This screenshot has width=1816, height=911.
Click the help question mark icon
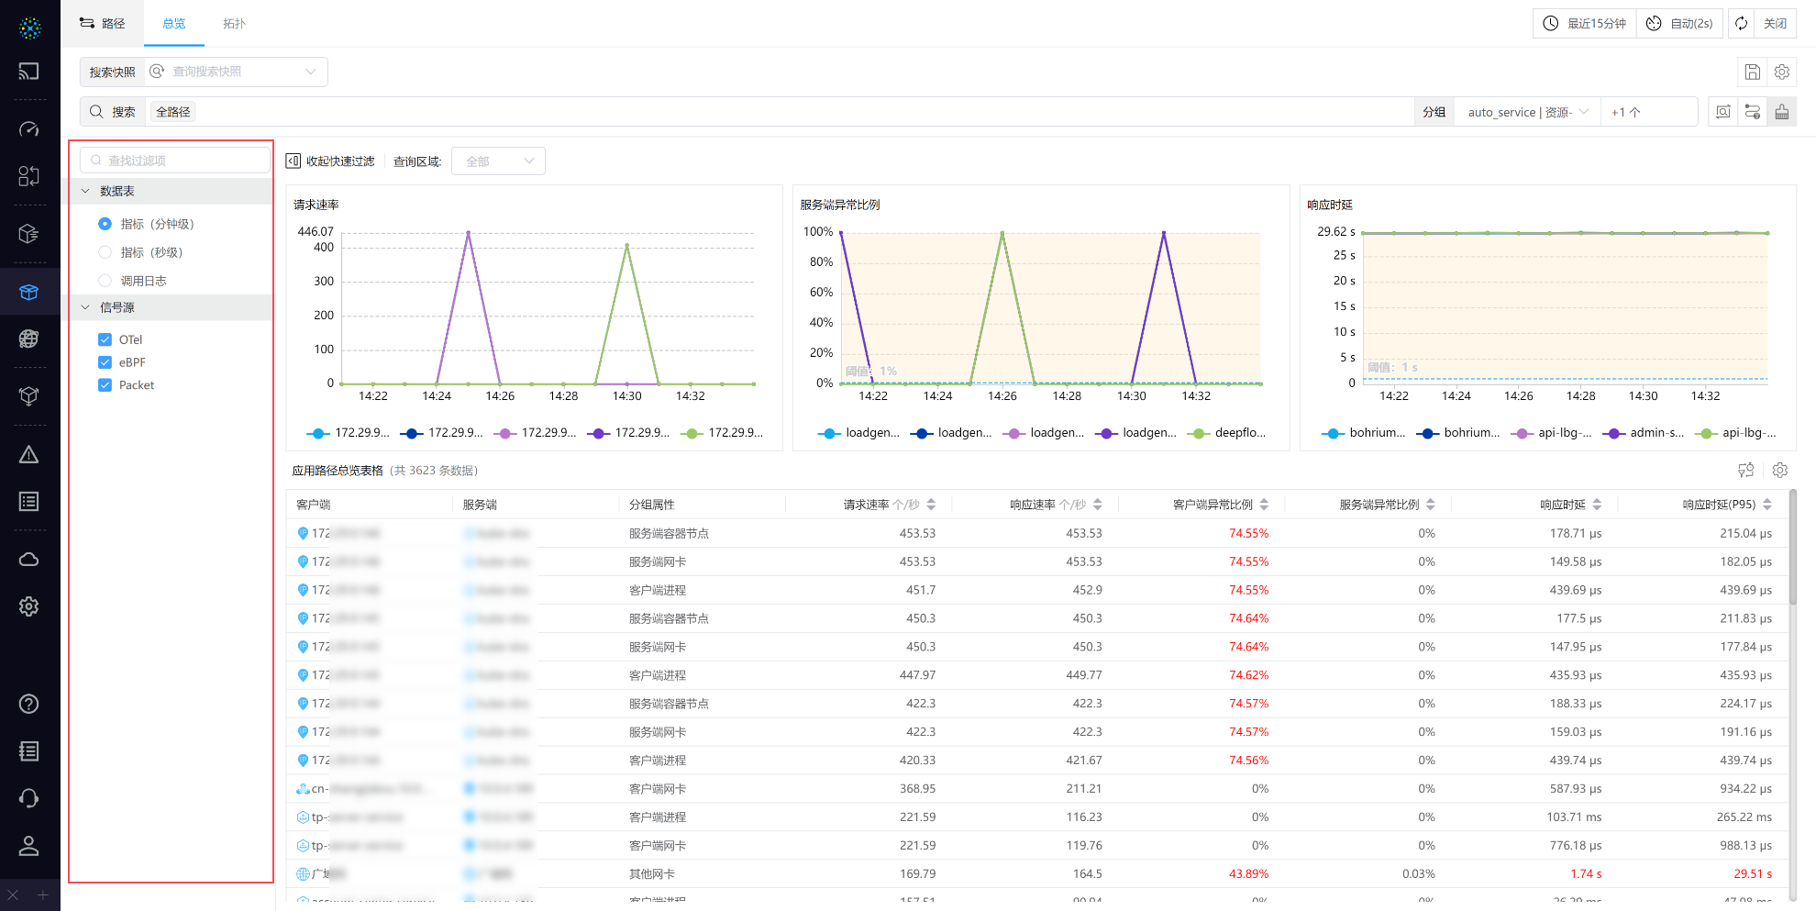29,704
